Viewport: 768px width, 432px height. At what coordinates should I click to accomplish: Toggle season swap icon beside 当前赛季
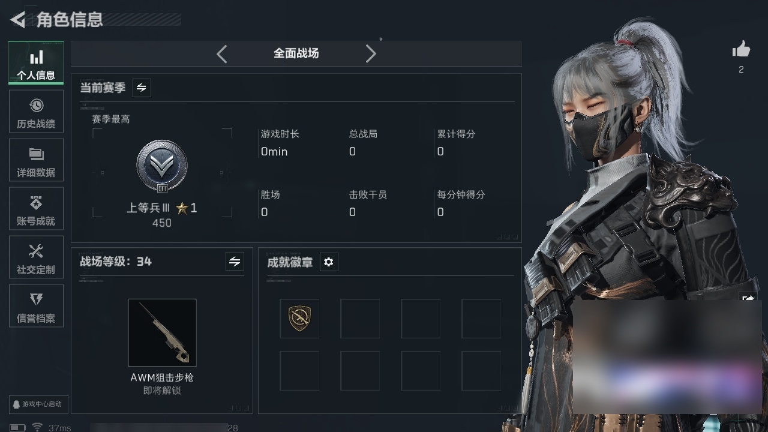click(x=142, y=88)
